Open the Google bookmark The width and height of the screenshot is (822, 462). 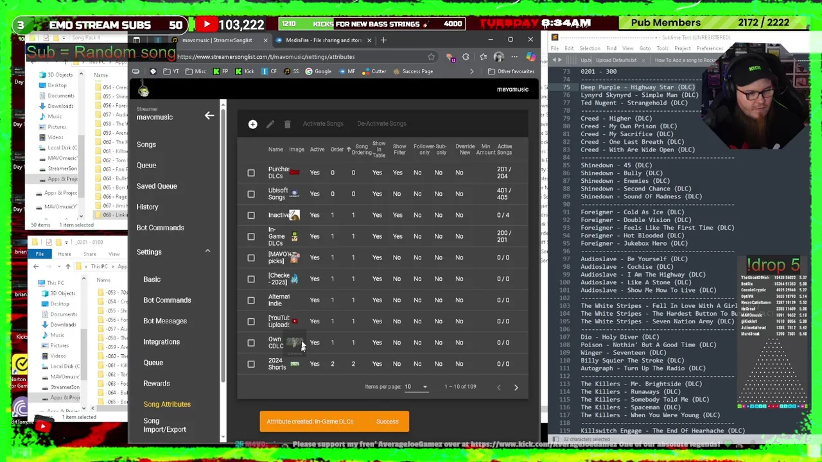pos(319,71)
